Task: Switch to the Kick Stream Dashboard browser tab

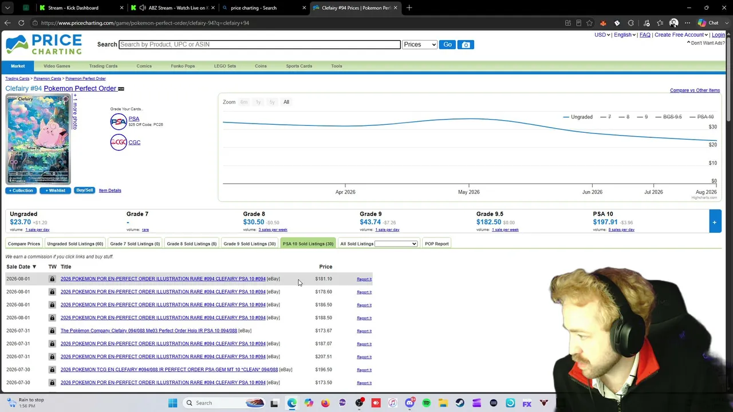Action: [x=80, y=8]
